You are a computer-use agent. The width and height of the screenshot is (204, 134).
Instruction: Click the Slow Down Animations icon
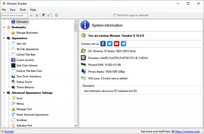tap(13, 76)
